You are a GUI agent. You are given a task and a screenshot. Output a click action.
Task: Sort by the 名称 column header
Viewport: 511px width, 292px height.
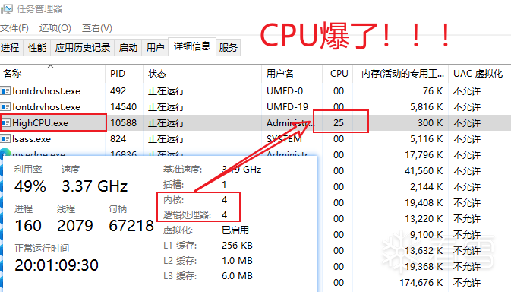(52, 74)
